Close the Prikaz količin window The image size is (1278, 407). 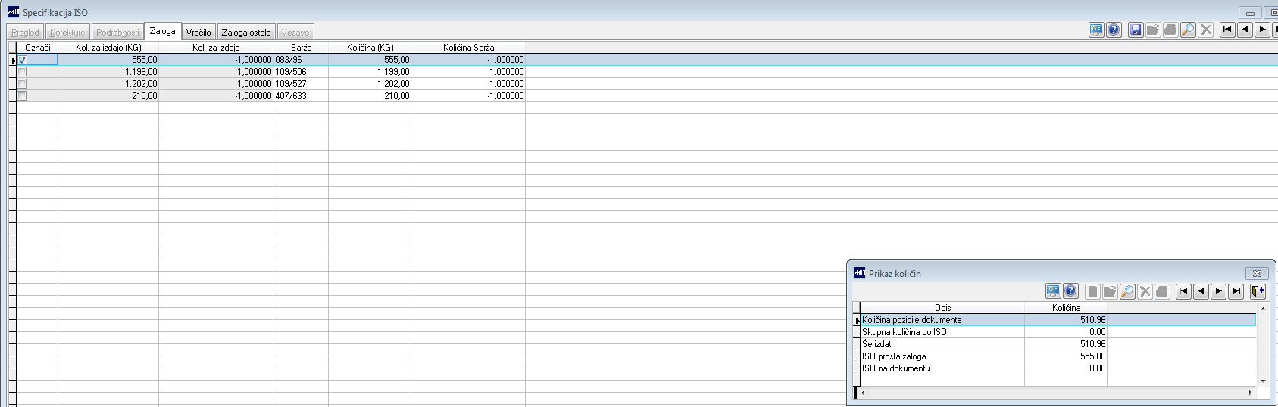pos(1257,273)
